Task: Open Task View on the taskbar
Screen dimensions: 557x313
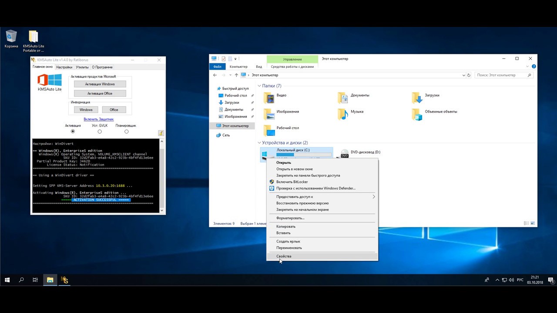Action: point(35,280)
